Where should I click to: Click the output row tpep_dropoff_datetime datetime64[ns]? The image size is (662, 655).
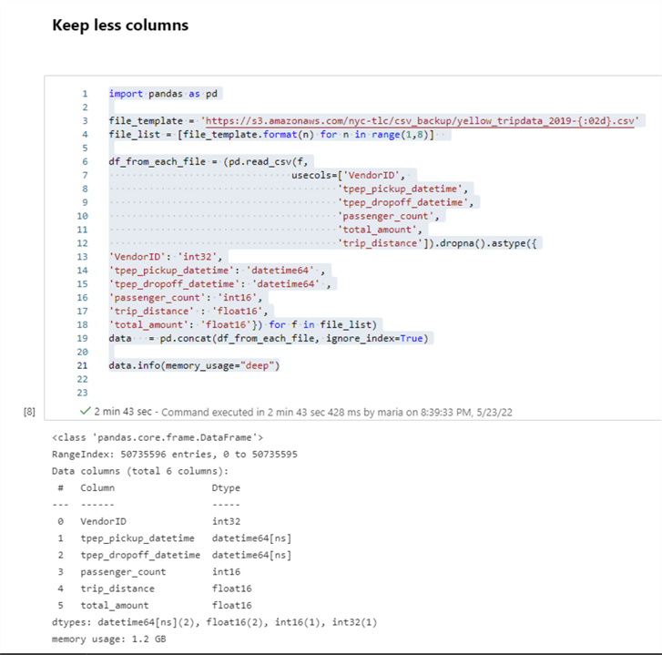tap(174, 556)
